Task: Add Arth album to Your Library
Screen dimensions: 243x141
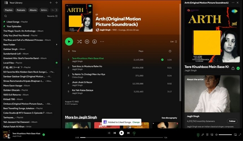Action: click(87, 42)
